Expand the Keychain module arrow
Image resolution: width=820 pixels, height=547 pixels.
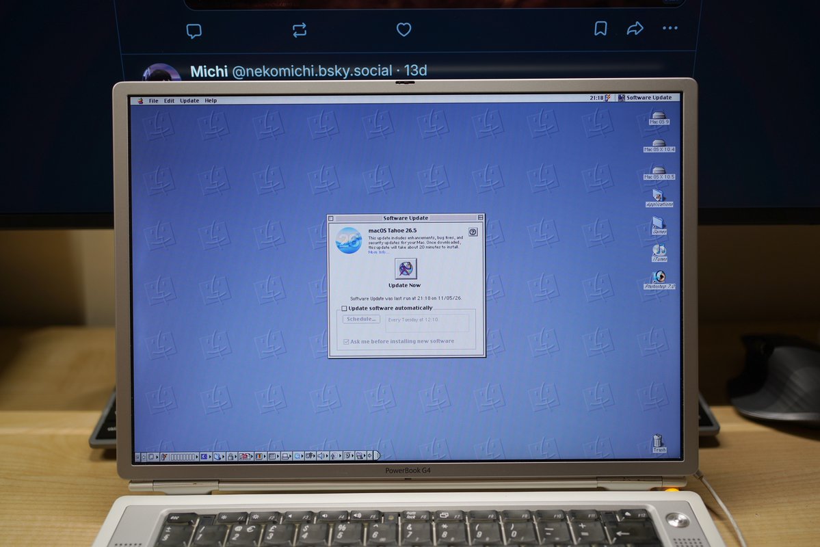[x=236, y=457]
